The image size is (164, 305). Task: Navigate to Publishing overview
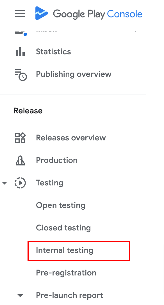pos(74,74)
